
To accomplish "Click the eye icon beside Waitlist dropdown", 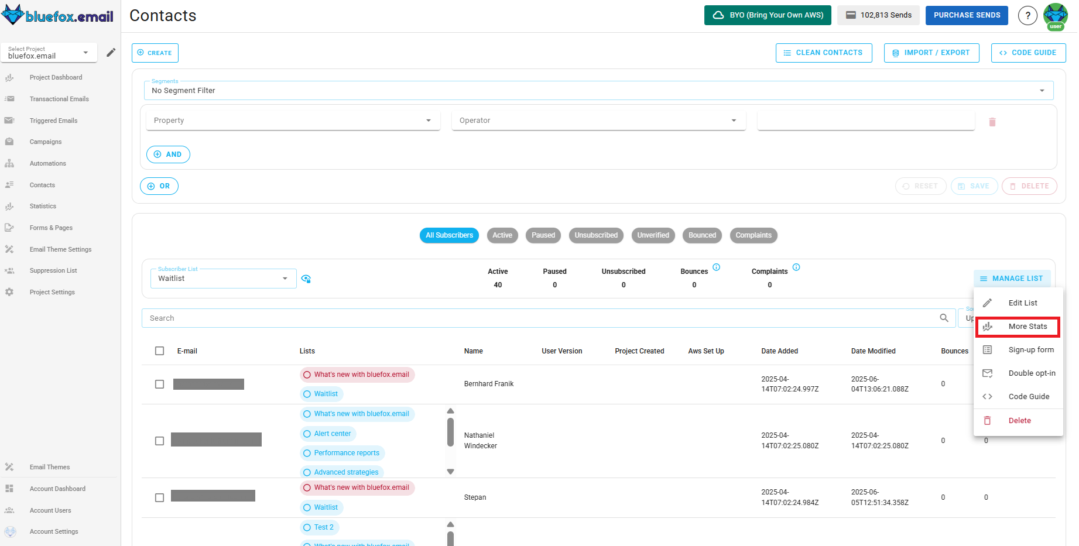I will [x=306, y=279].
